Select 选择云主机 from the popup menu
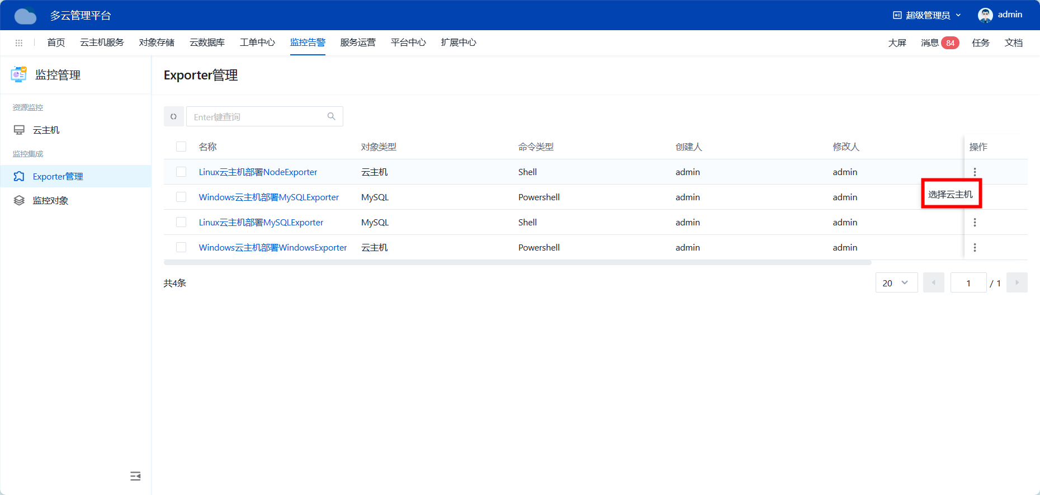Screen dimensions: 1040x495 951,194
